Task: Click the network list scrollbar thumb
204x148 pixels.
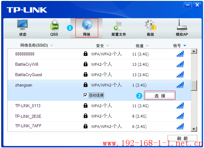Action: [194, 85]
